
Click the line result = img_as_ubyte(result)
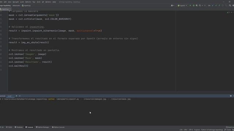(29, 43)
